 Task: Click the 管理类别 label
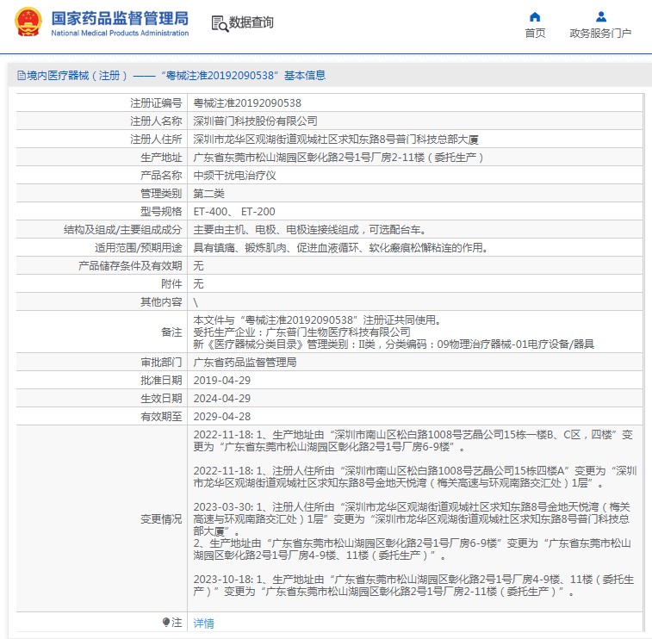coord(161,193)
